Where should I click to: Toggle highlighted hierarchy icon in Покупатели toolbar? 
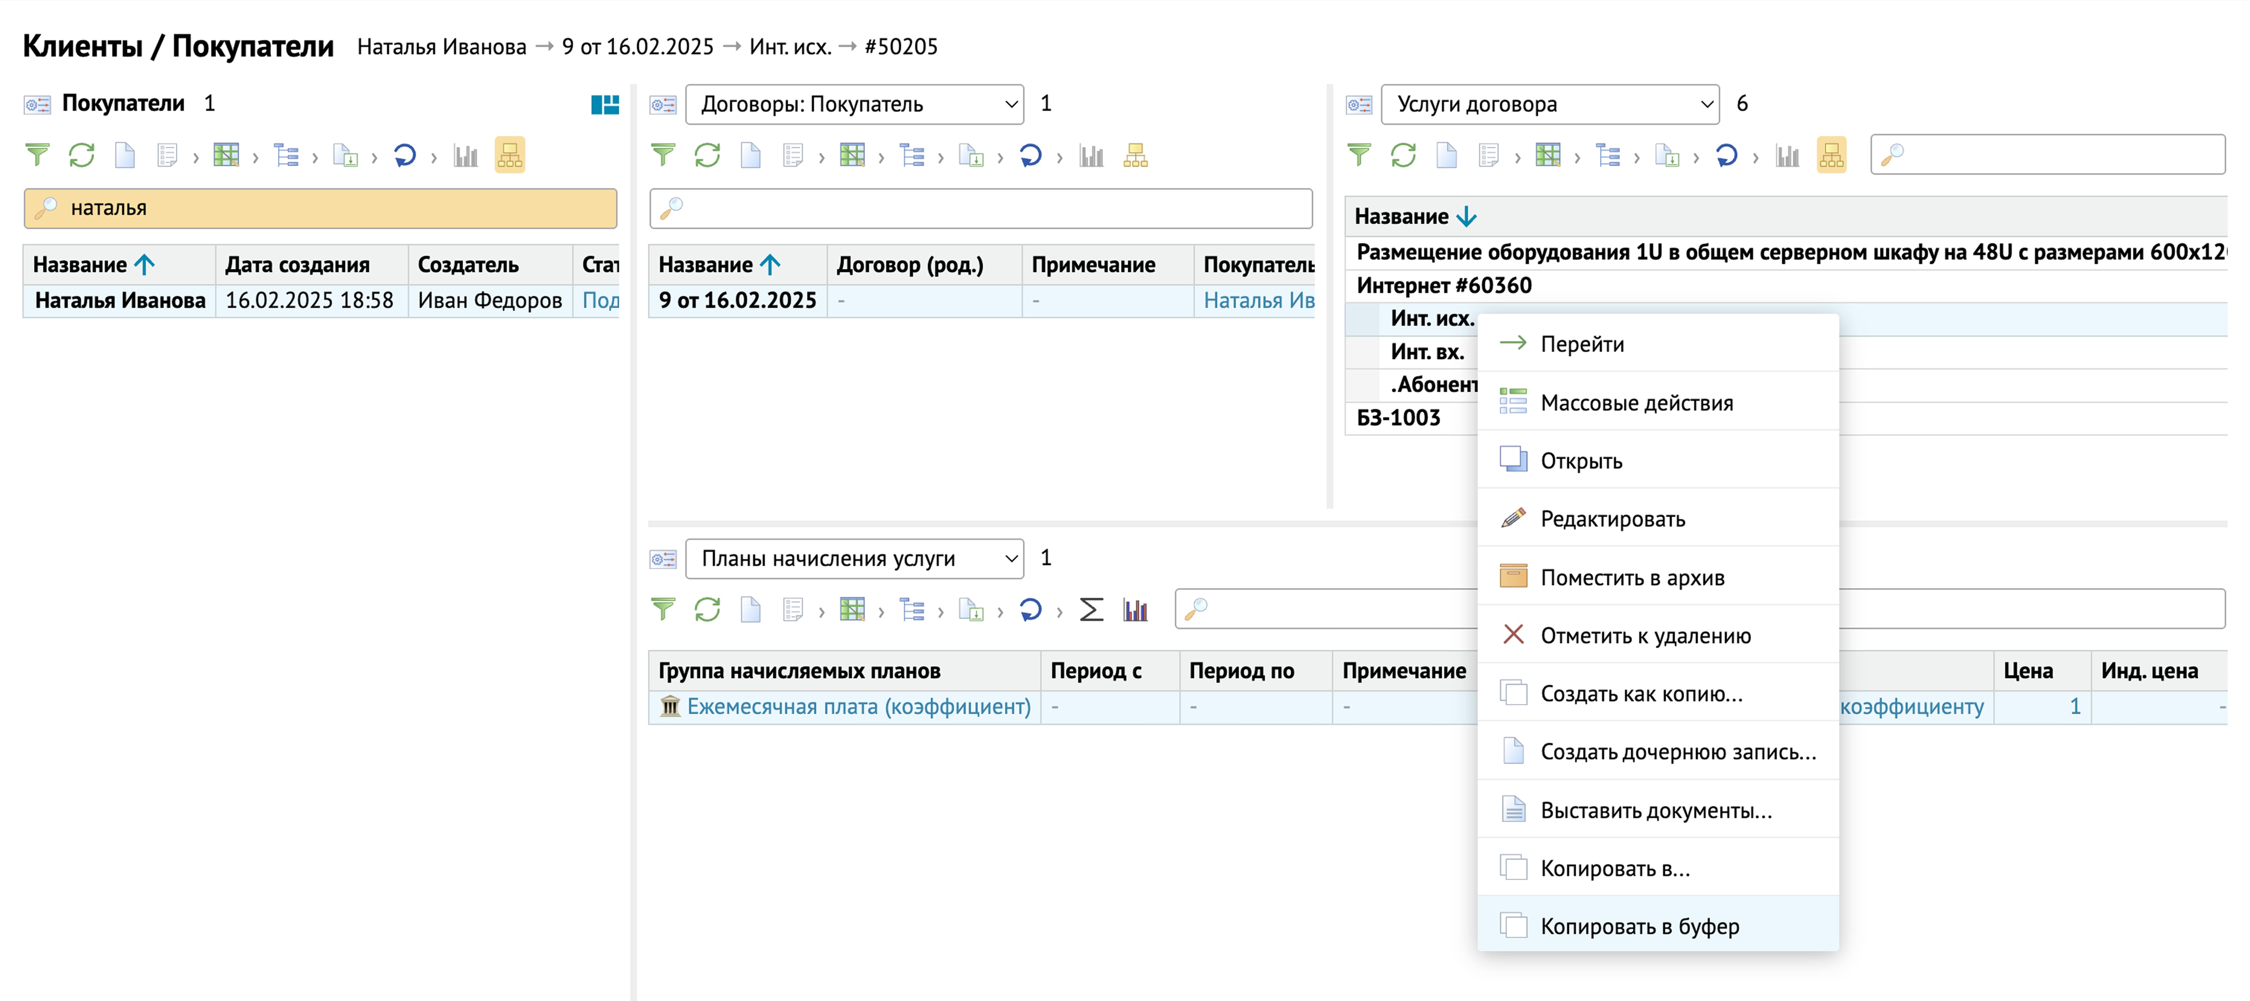[x=509, y=155]
